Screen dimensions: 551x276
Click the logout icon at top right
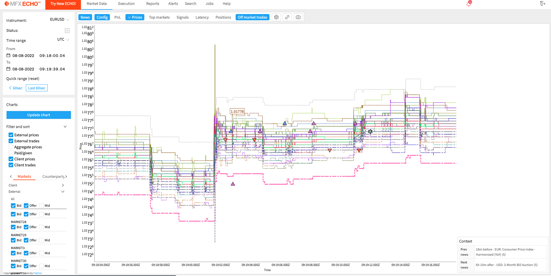point(542,3)
